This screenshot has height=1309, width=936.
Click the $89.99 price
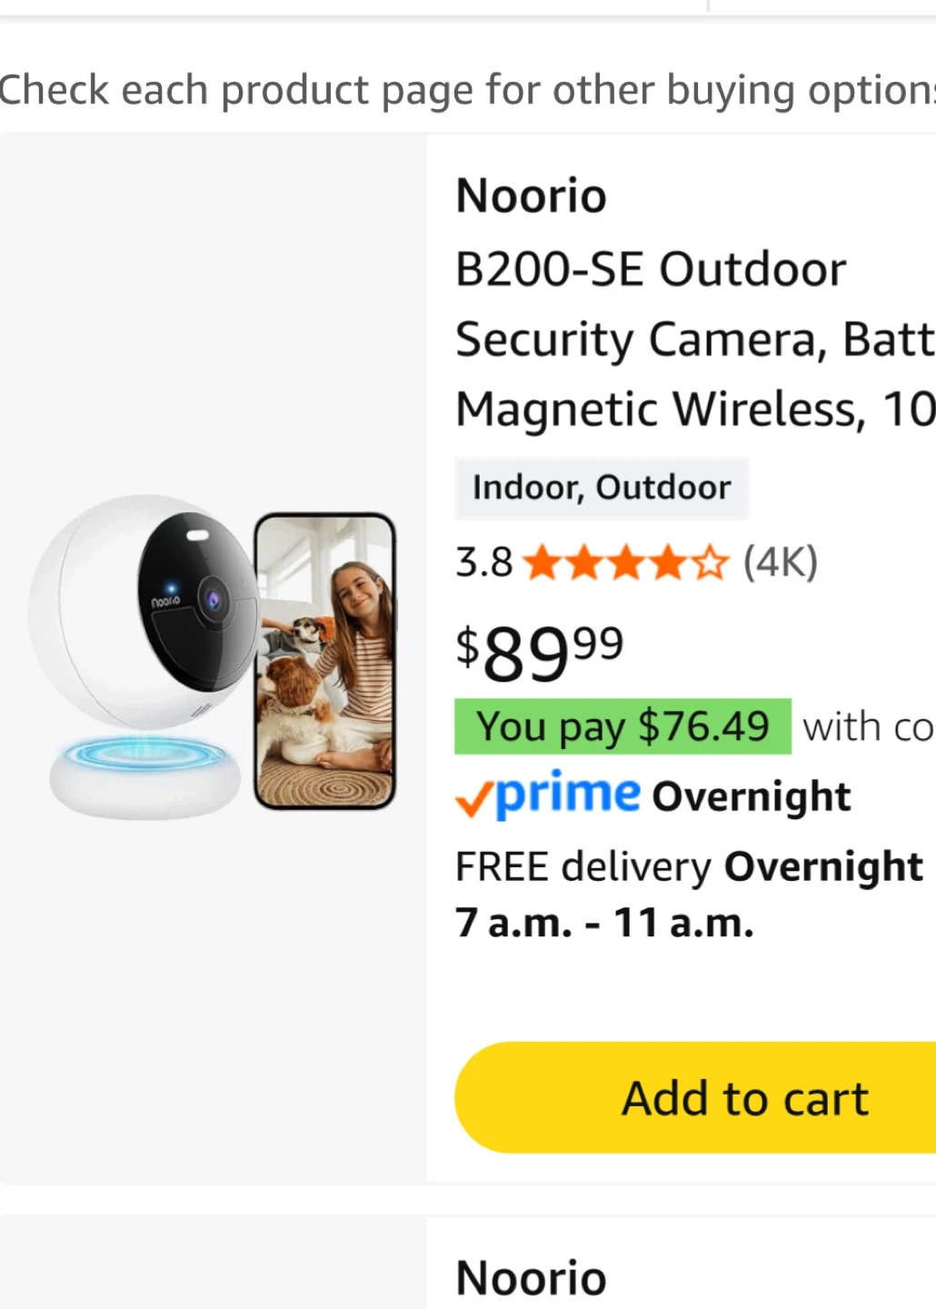click(539, 652)
